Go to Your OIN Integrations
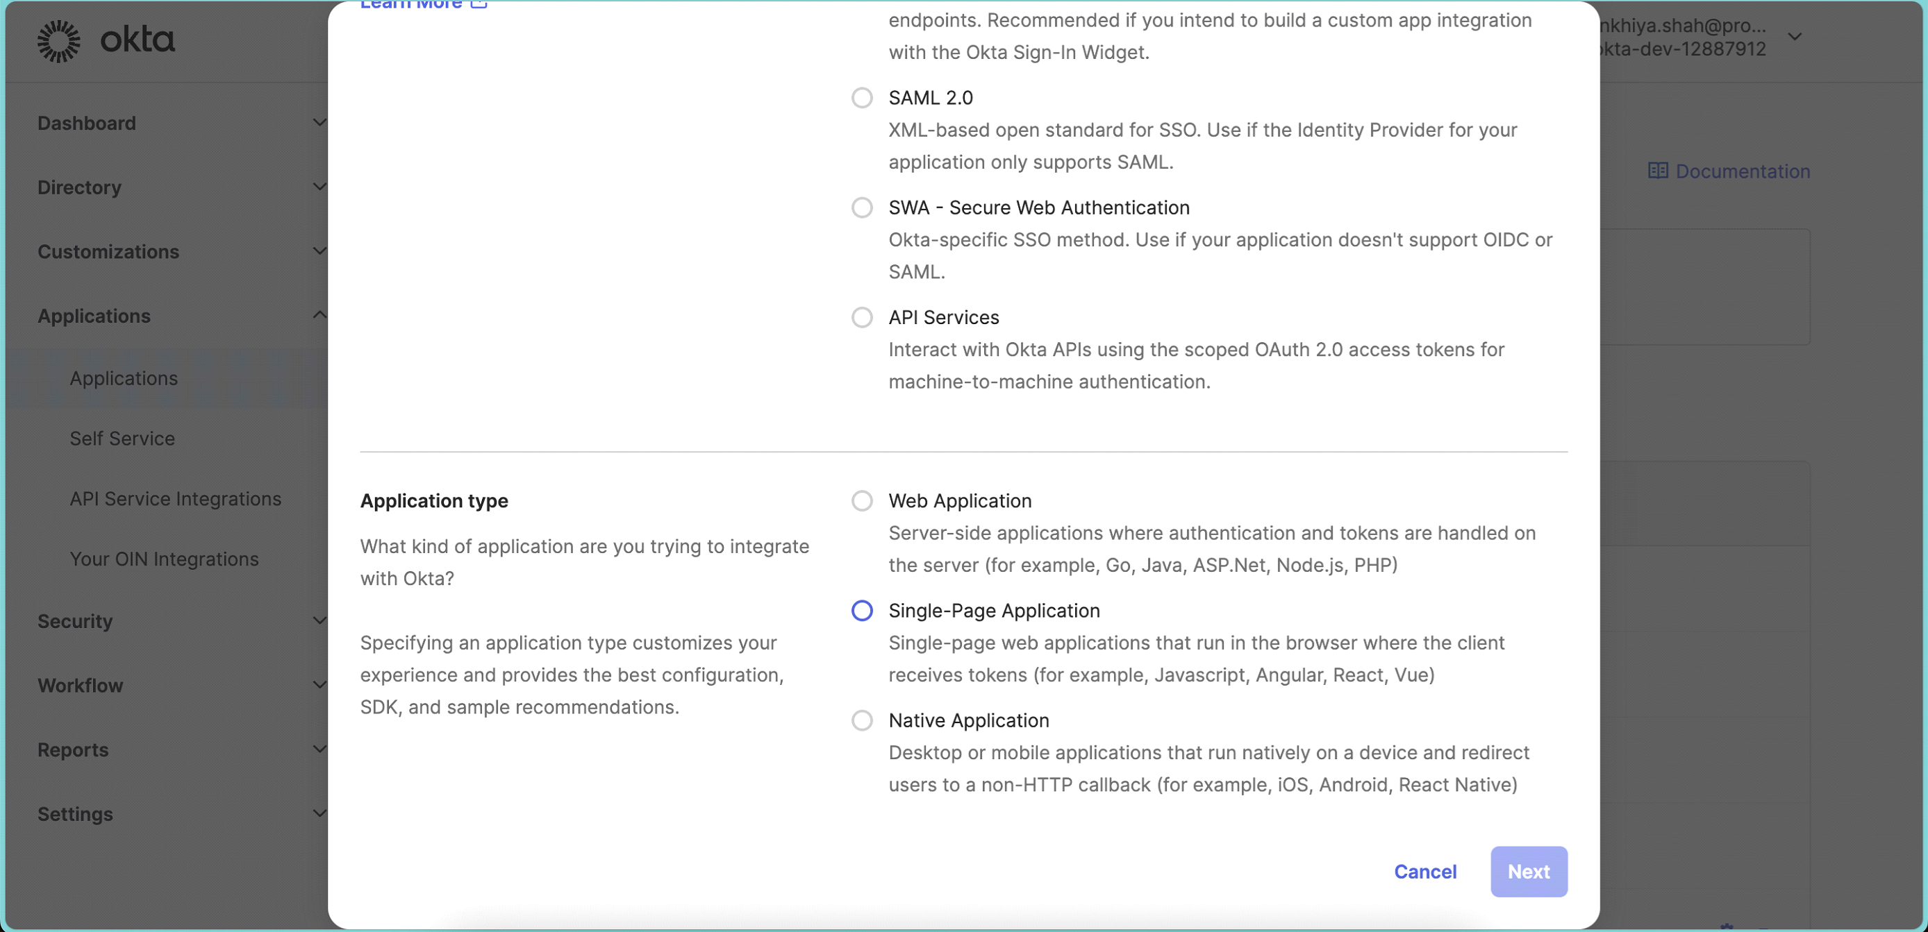Screen dimensions: 1928x932 (164, 558)
